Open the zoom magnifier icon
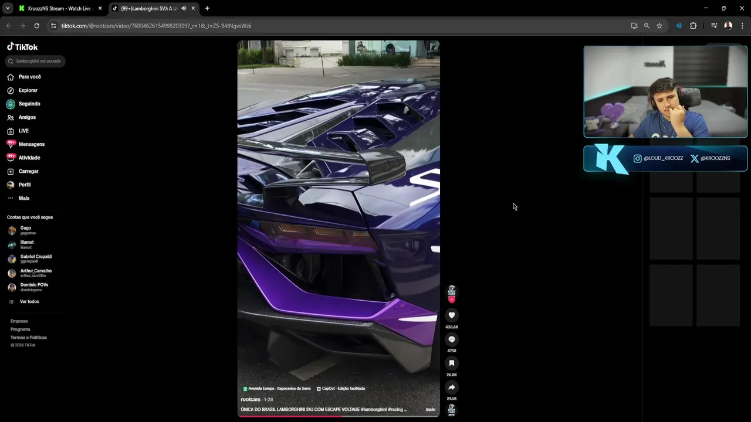The width and height of the screenshot is (751, 422). click(647, 26)
